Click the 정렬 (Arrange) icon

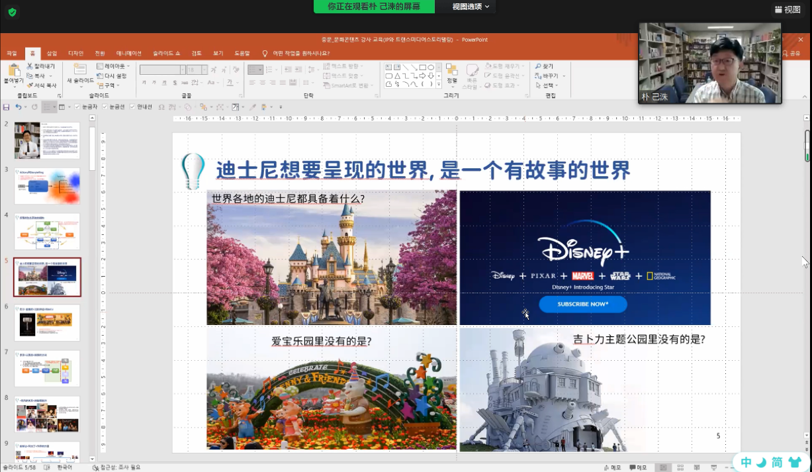pos(451,73)
